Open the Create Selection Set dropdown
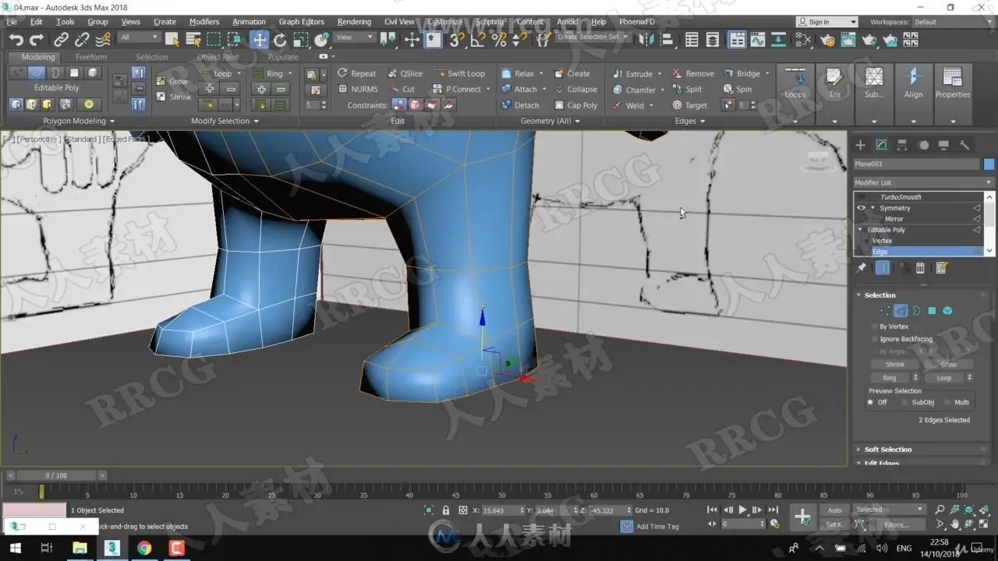Viewport: 998px width, 561px height. coord(593,37)
